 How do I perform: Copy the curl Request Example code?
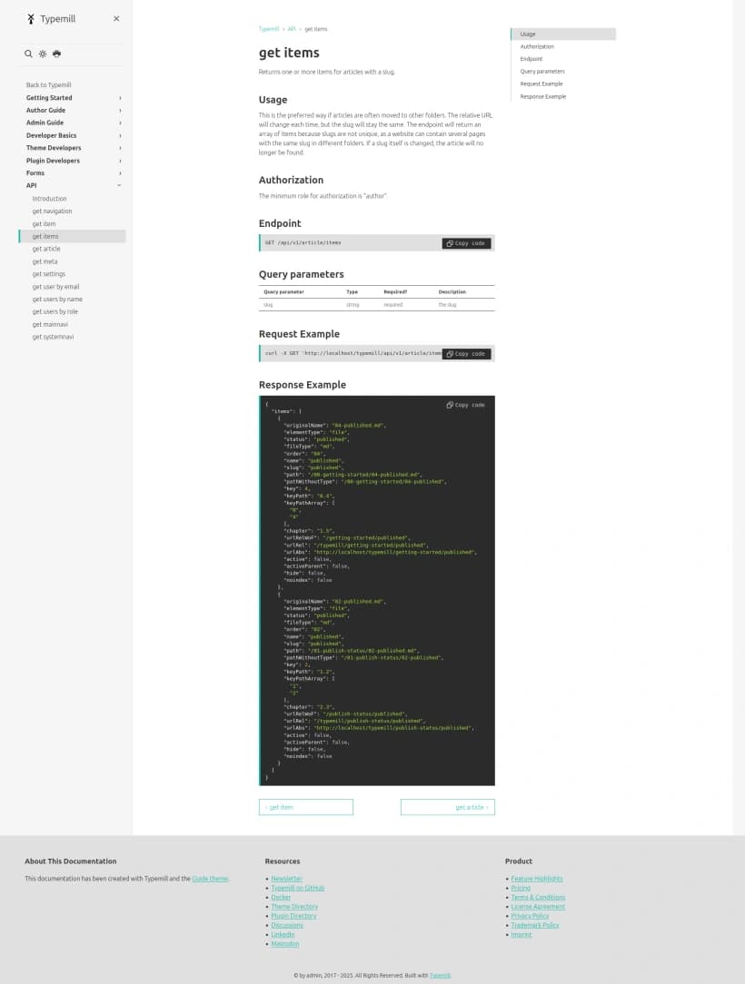(x=466, y=354)
